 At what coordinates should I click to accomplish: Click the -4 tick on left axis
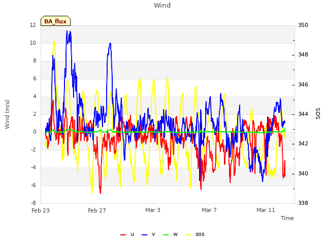pyautogui.click(x=34, y=167)
